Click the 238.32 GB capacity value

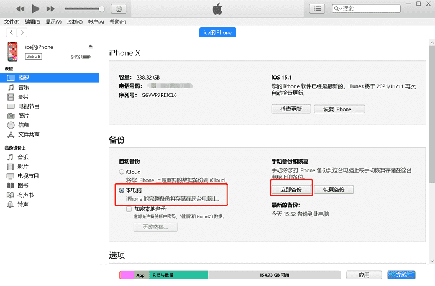[x=148, y=78]
